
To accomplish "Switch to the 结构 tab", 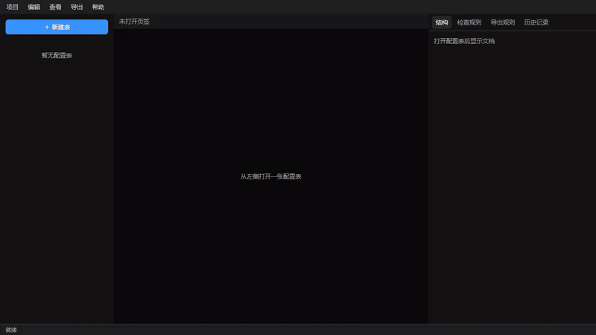I will [x=442, y=22].
